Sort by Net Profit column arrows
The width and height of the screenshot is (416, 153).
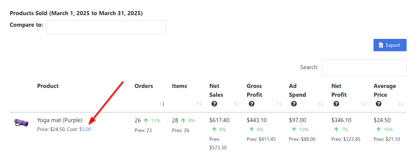pyautogui.click(x=364, y=104)
